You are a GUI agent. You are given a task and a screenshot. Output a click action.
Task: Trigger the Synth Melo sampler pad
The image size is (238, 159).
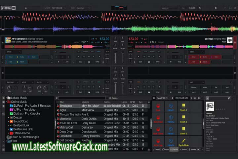pyautogui.click(x=183, y=142)
